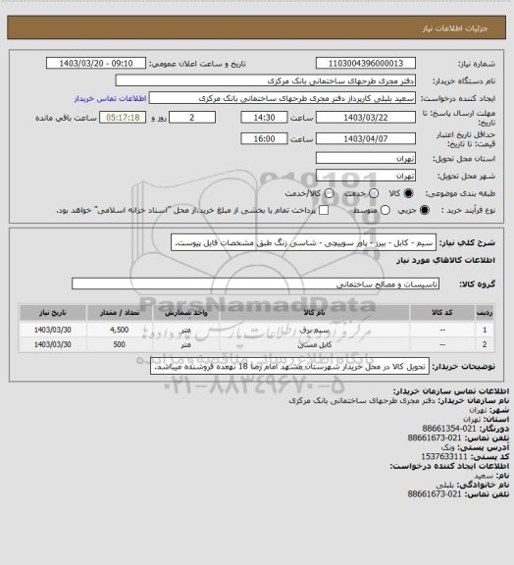
Task: Click the تعداد / مقدار column header
Action: coord(120,312)
